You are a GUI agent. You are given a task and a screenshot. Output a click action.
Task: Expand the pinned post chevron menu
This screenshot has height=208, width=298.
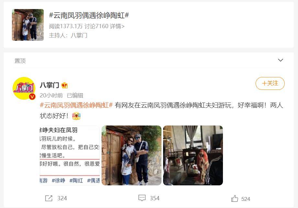click(281, 60)
